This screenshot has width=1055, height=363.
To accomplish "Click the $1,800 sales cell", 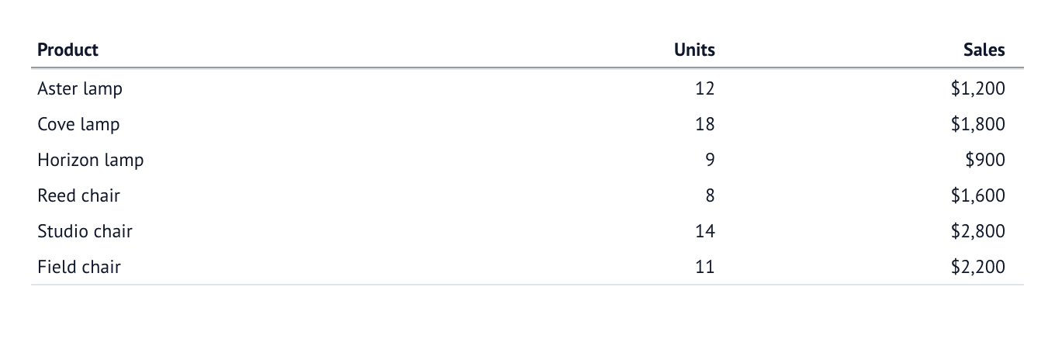I will click(x=977, y=124).
